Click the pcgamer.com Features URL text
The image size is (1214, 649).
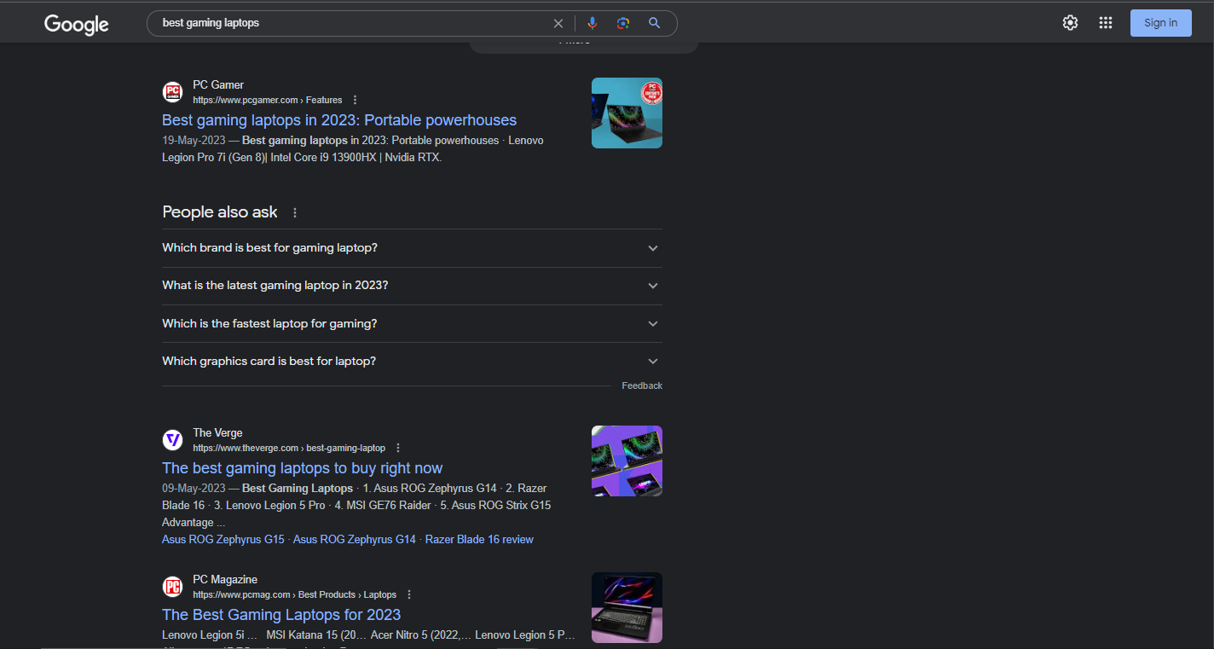click(x=268, y=101)
